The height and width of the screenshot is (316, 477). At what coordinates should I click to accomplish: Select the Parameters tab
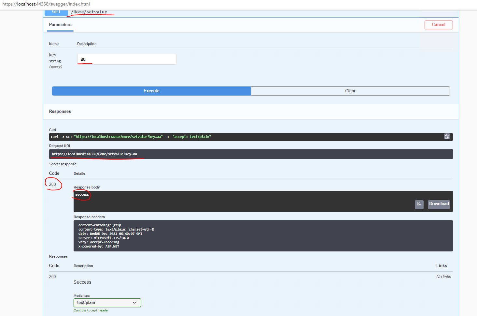click(60, 25)
